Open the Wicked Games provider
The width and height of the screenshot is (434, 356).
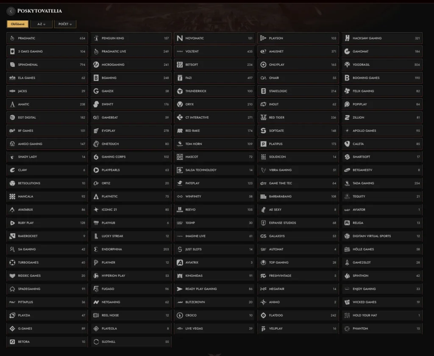pos(382,302)
